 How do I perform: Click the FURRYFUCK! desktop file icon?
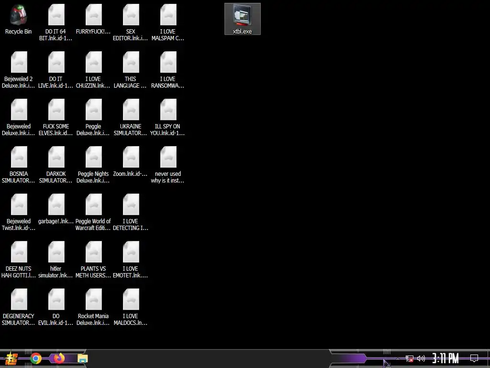coord(93,19)
